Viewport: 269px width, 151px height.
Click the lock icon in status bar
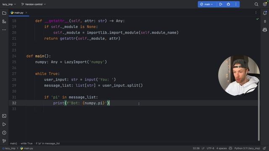(x=264, y=148)
